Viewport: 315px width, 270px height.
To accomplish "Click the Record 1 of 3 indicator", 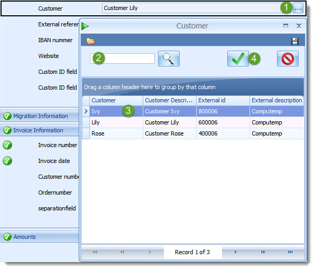I will tap(192, 252).
